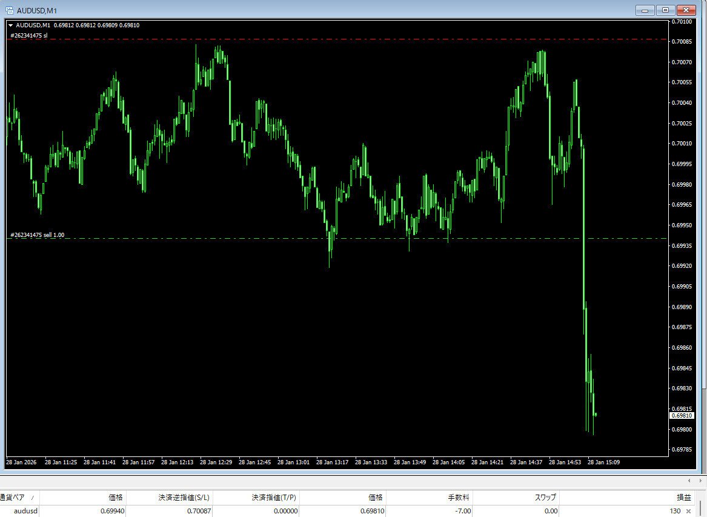Restore the AUDUSD chart window size
Viewport: 707px width, 517px height.
point(665,10)
